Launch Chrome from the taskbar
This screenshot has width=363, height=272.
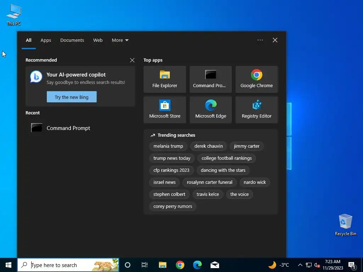tap(180, 265)
